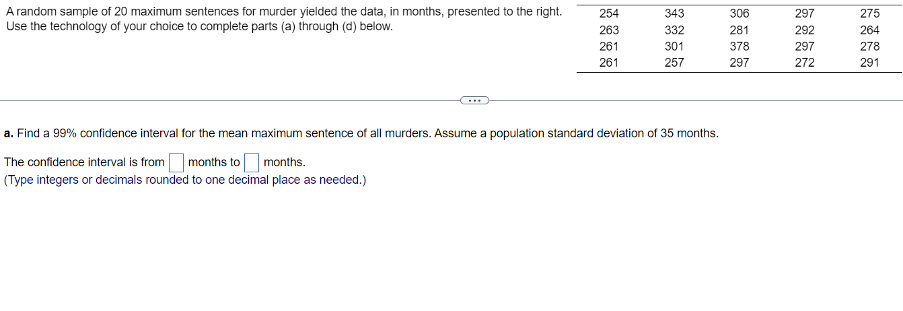Select data value 332 in the table
Image resolution: width=903 pixels, height=311 pixels.
point(674,30)
